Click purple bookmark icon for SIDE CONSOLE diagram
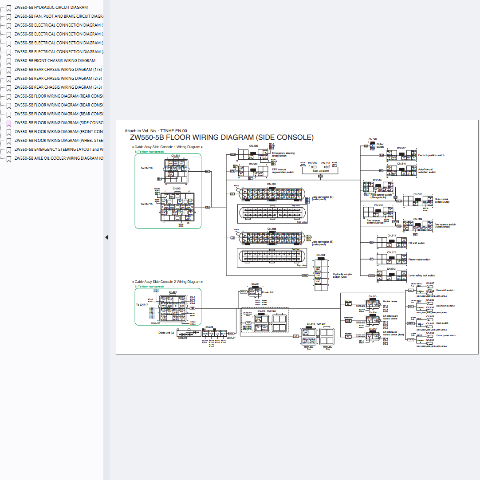This screenshot has height=480, width=480. pyautogui.click(x=9, y=124)
